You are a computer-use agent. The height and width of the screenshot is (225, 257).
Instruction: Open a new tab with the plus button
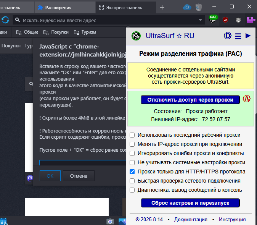click(x=162, y=7)
